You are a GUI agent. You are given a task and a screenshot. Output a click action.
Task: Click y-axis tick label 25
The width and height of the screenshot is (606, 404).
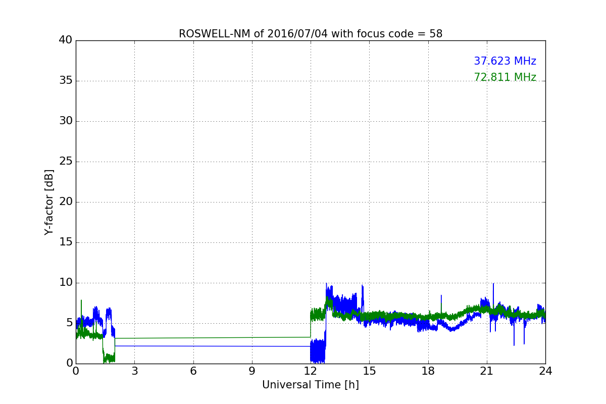(x=66, y=162)
